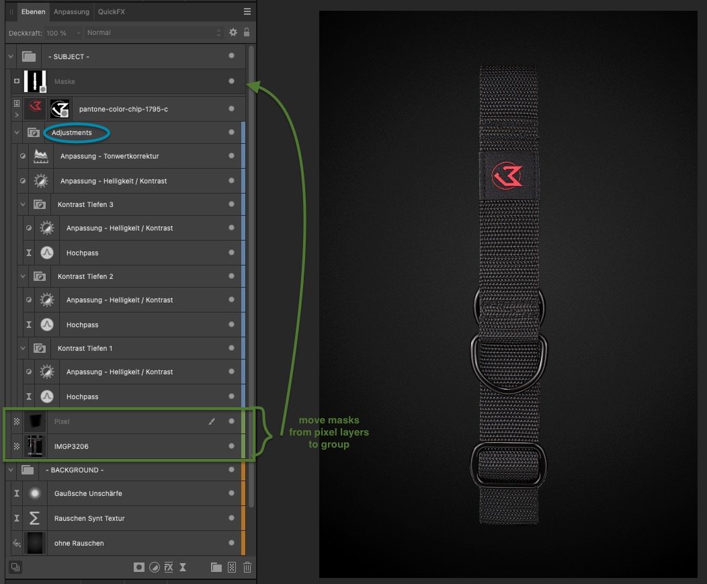Click the Pixel layer thumbnail

pyautogui.click(x=35, y=421)
